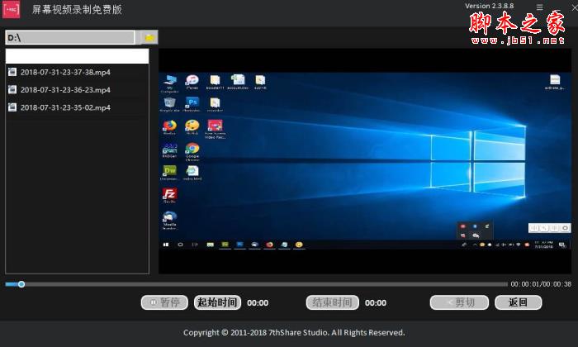The height and width of the screenshot is (347, 578).
Task: Click Dreamweaver Dw icon in preview desktop
Action: pyautogui.click(x=169, y=173)
